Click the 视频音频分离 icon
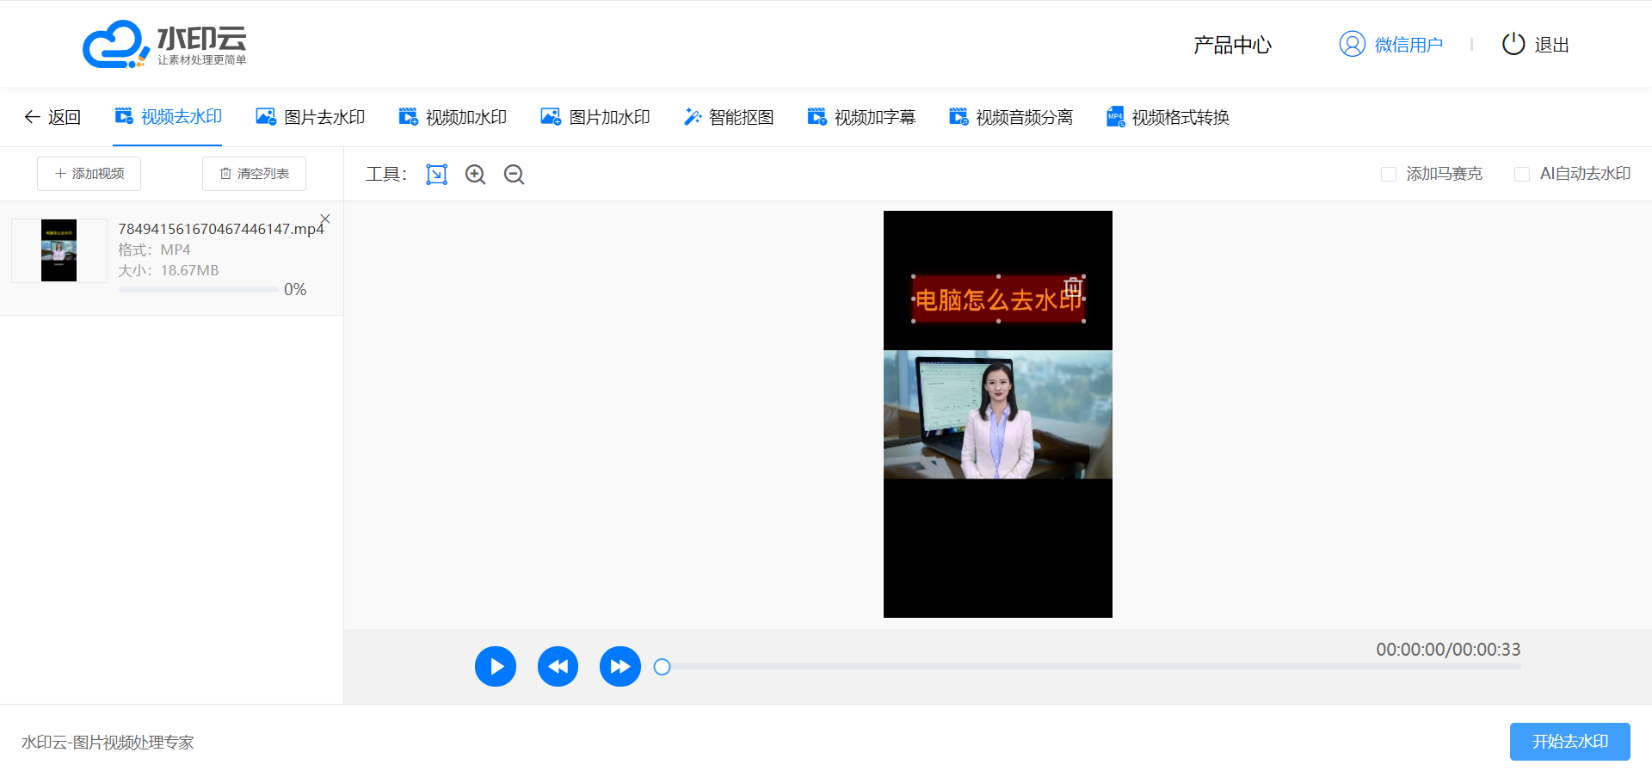This screenshot has height=777, width=1652. (959, 116)
